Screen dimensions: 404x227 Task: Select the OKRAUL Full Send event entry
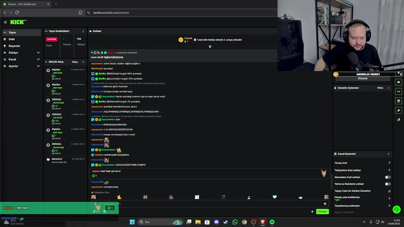(65, 119)
